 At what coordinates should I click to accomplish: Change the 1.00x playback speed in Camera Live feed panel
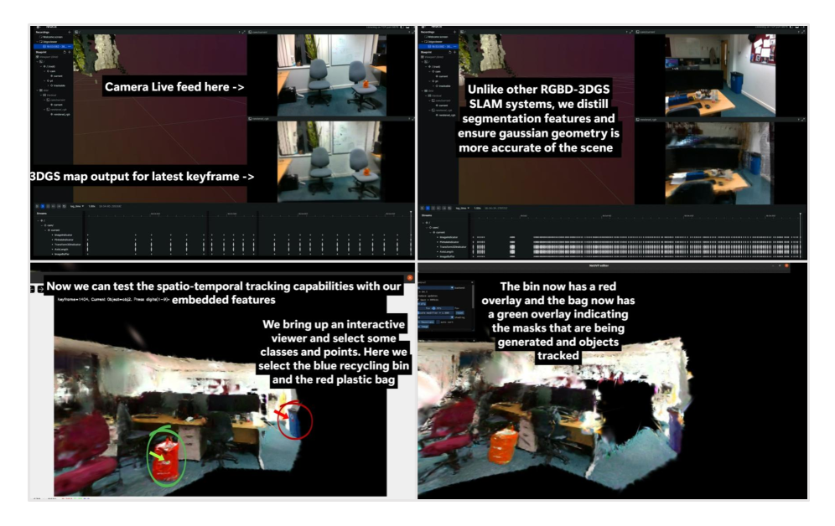91,206
